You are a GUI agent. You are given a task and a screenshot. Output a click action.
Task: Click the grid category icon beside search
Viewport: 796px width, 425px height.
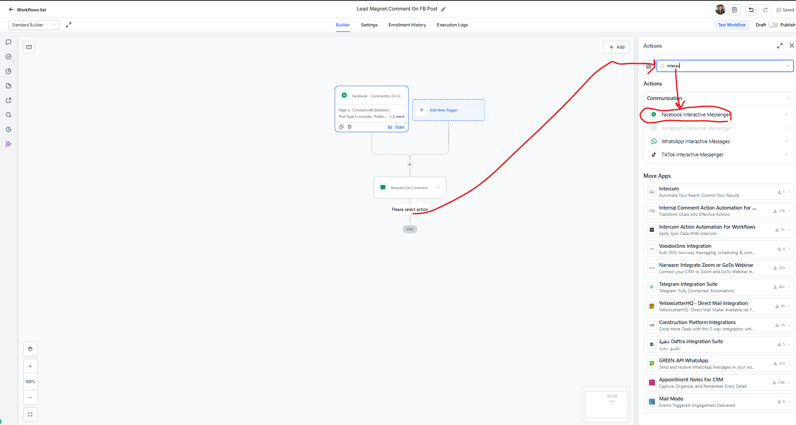click(x=648, y=66)
